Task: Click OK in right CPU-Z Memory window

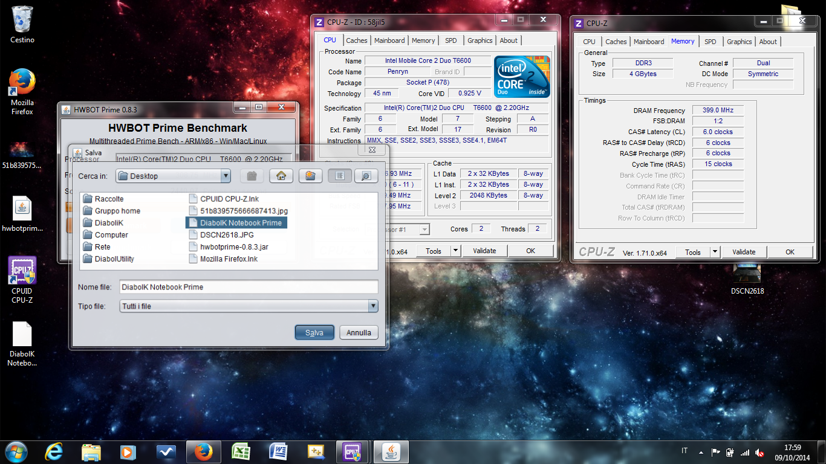Action: pyautogui.click(x=790, y=252)
